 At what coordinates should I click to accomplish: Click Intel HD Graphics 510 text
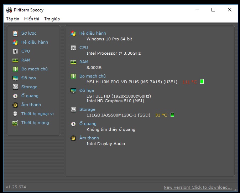(x=115, y=101)
